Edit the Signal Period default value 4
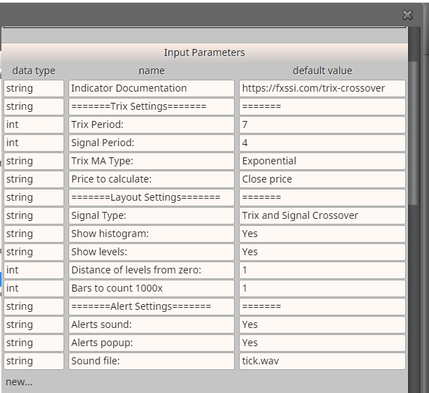Image resolution: width=429 pixels, height=393 pixels. [x=322, y=143]
